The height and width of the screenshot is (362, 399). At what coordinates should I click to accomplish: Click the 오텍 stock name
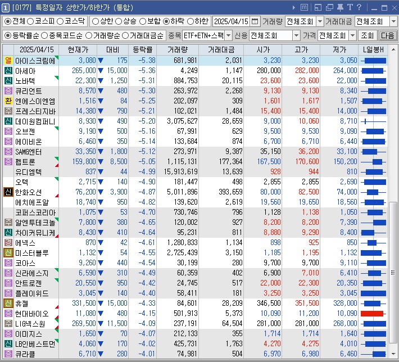pos(21,182)
